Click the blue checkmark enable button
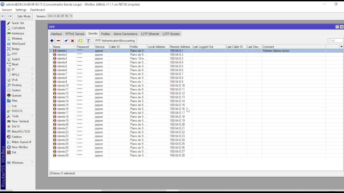The width and height of the screenshot is (344, 193). pyautogui.click(x=66, y=41)
